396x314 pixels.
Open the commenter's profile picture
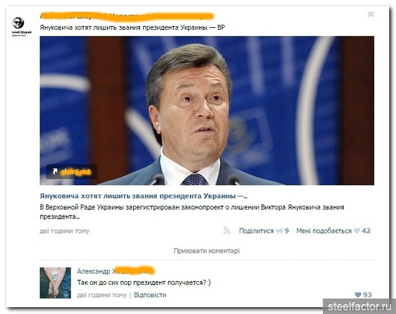[x=55, y=283]
